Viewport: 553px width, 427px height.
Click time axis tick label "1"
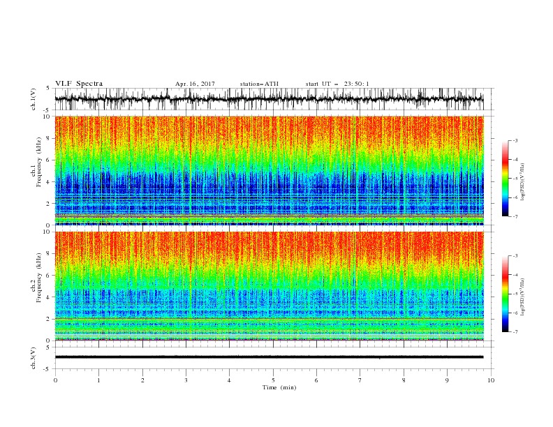(98, 380)
